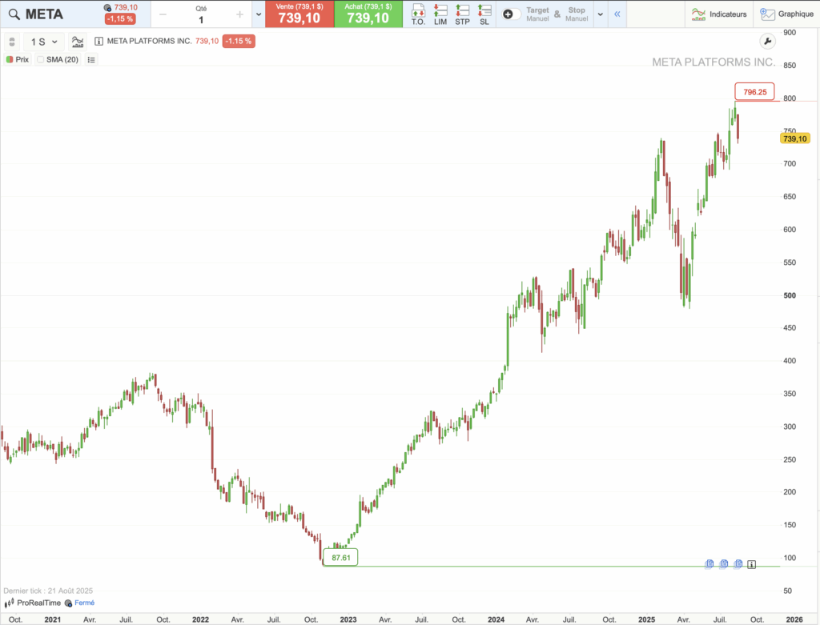Image resolution: width=820 pixels, height=625 pixels.
Task: Select the LIM limit order icon
Action: 440,14
